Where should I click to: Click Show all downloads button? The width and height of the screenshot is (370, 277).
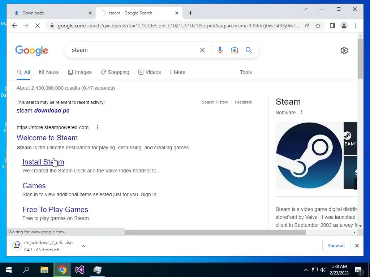336,246
